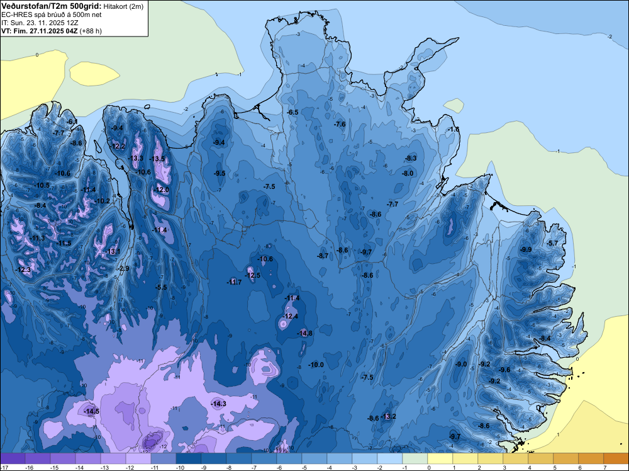Click the -12.2 temperature label
629x471 pixels.
pos(118,147)
